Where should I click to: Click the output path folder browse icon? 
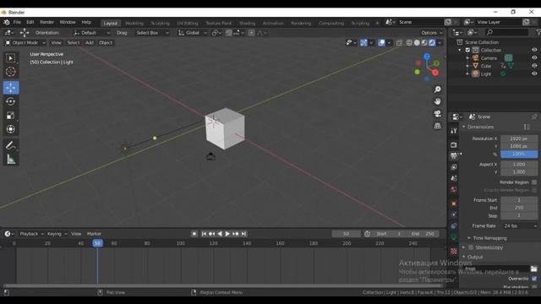click(x=534, y=269)
